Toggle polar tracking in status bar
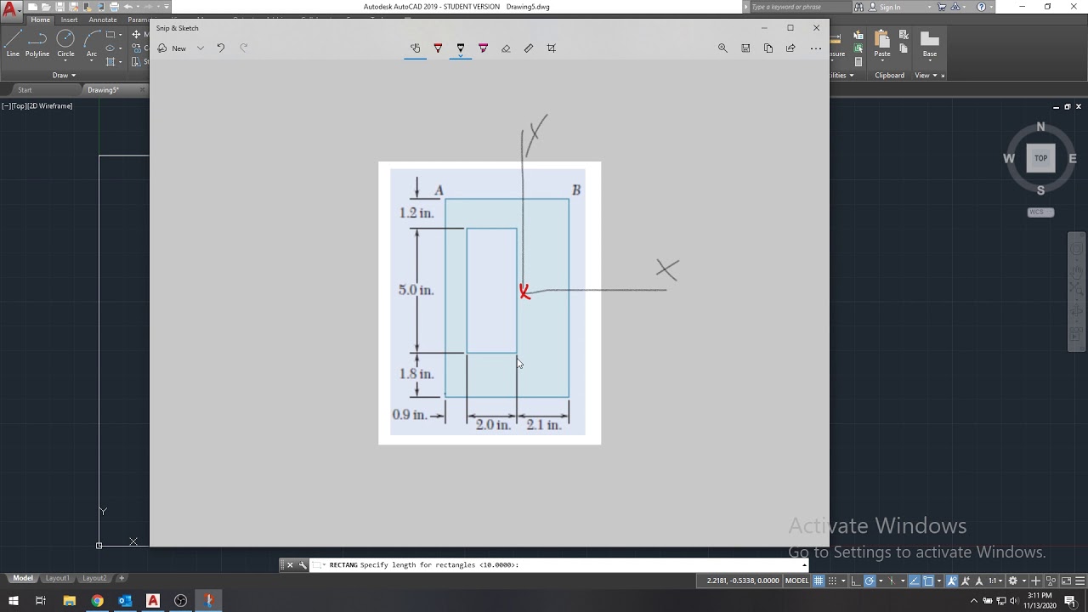Viewport: 1088px width, 612px height. click(870, 581)
